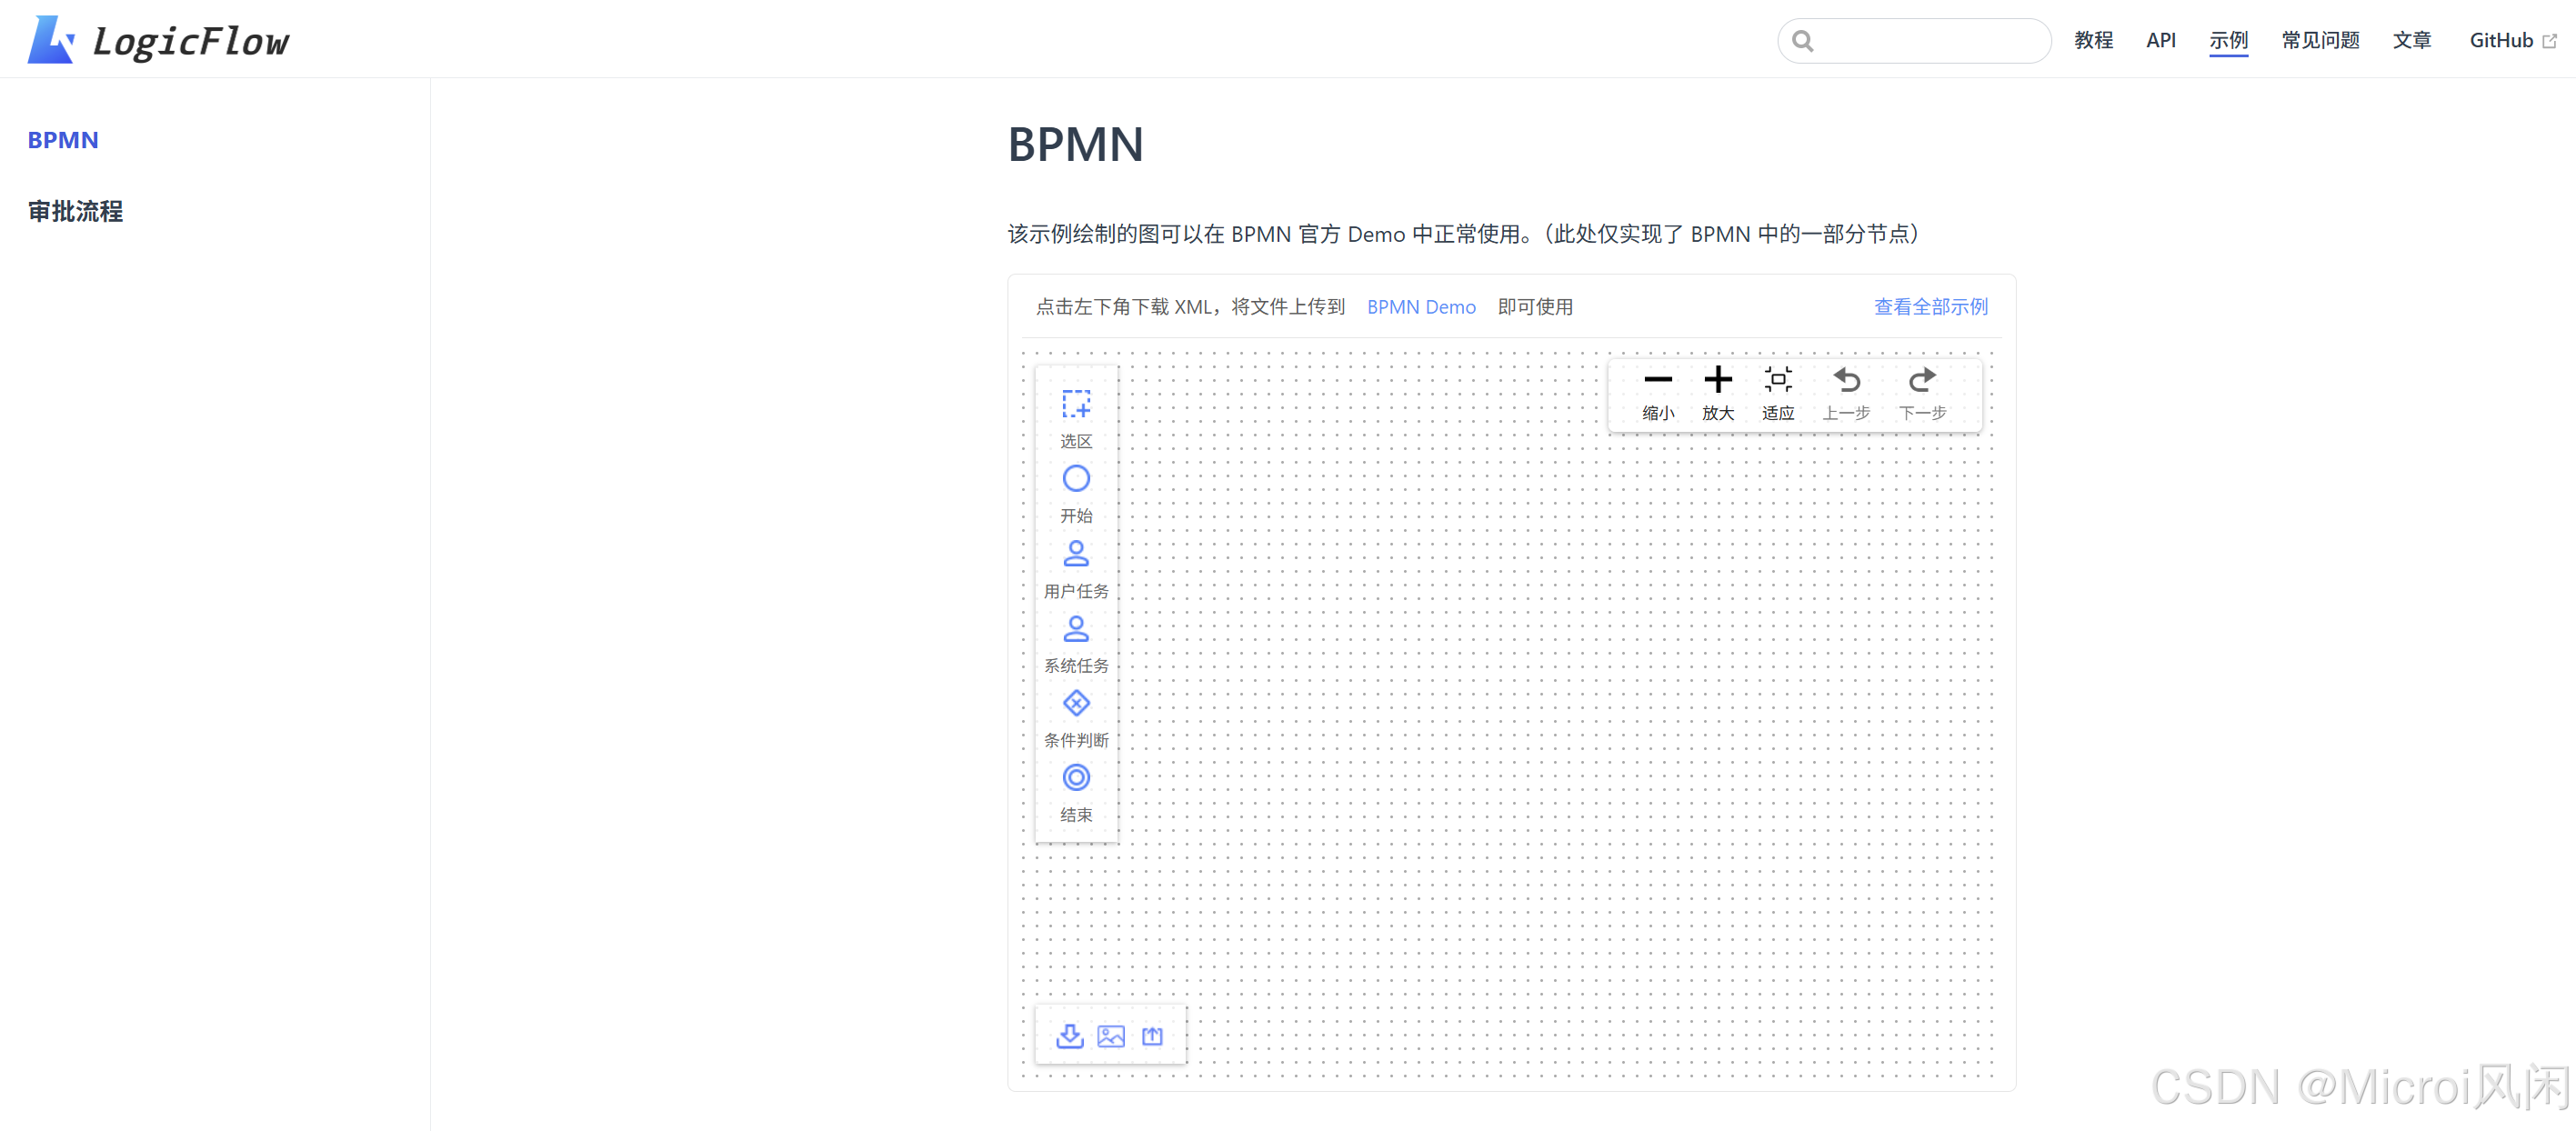The image size is (2576, 1131).
Task: Switch to the API section
Action: pyautogui.click(x=2161, y=40)
